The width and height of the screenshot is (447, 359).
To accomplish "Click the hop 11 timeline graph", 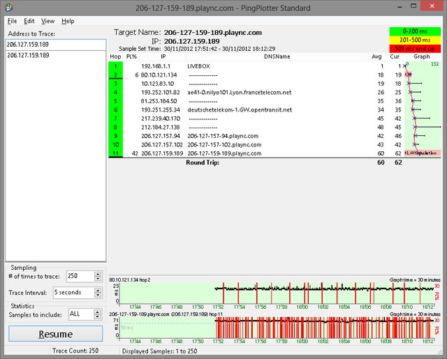I will (x=272, y=327).
